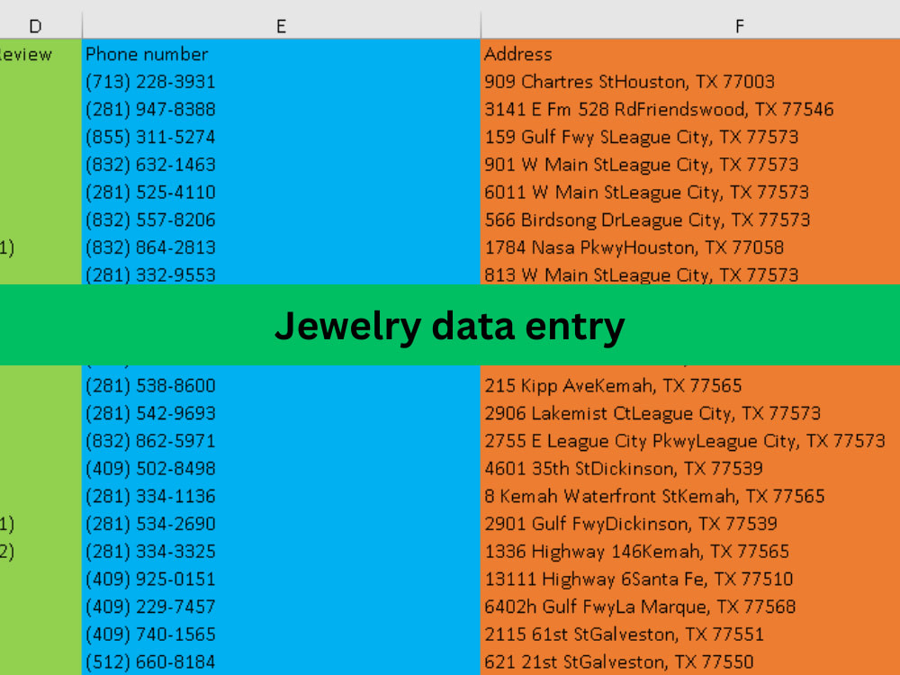
Task: Click address '1784 Nasa PkwyHouston, TX 77058'
Action: (x=634, y=247)
